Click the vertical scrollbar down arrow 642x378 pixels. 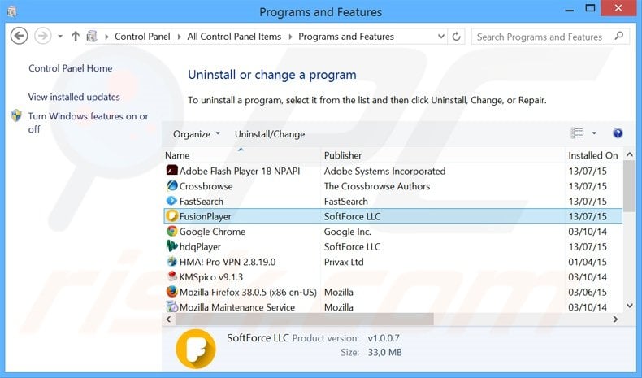[x=630, y=306]
